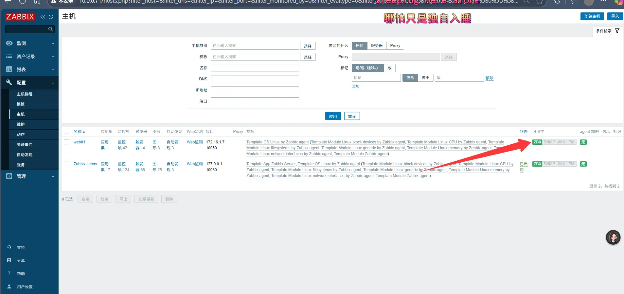Open 模板 templates in sidebar
Image resolution: width=624 pixels, height=294 pixels.
coord(21,104)
